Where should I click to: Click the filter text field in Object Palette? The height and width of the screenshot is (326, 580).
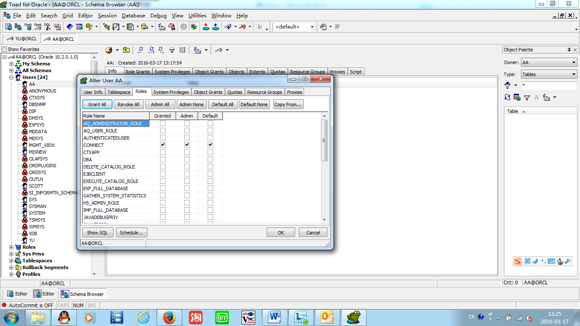tap(549, 86)
